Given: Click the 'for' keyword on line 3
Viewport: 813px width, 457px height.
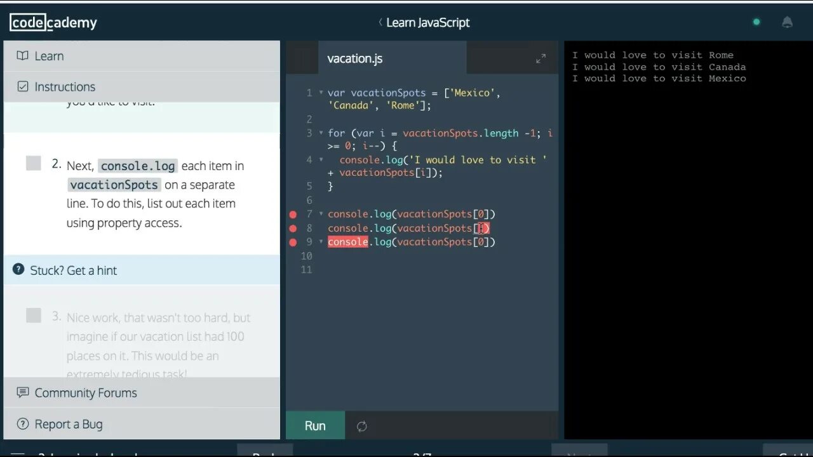Looking at the screenshot, I should pyautogui.click(x=336, y=133).
